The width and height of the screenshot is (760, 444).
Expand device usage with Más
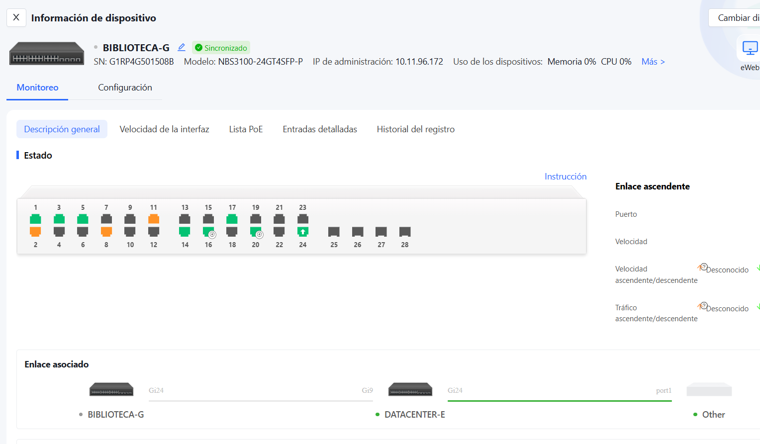(x=653, y=62)
